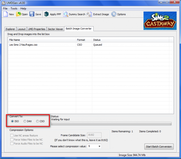Click the File Name column header
The height and width of the screenshot is (159, 181).
[42, 40]
